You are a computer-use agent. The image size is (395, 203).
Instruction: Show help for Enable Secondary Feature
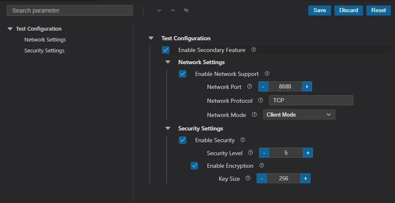[254, 49]
